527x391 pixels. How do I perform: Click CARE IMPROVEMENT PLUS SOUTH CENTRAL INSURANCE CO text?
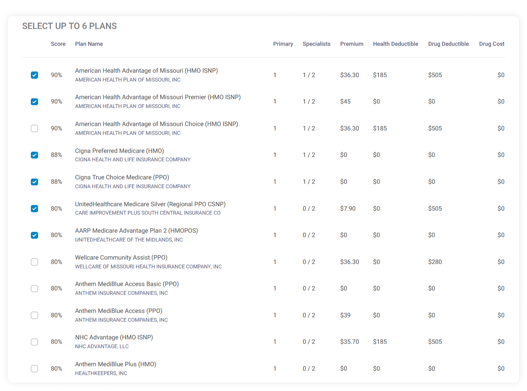click(148, 213)
